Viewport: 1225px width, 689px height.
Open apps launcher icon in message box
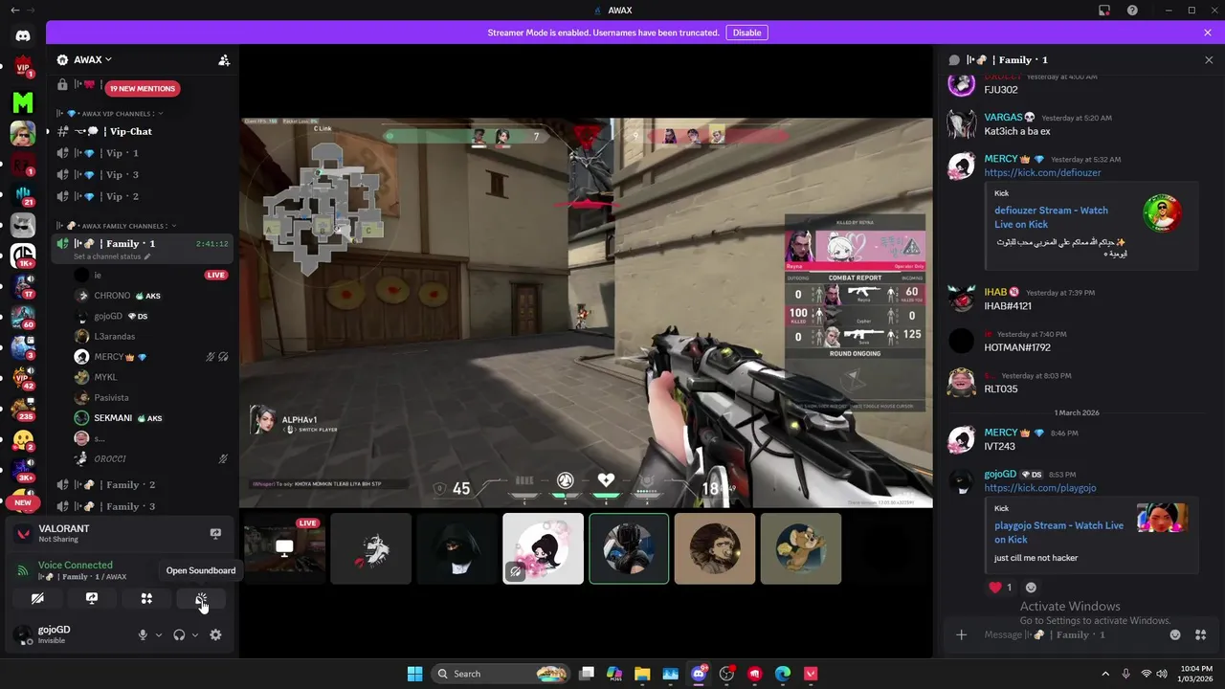click(1201, 634)
